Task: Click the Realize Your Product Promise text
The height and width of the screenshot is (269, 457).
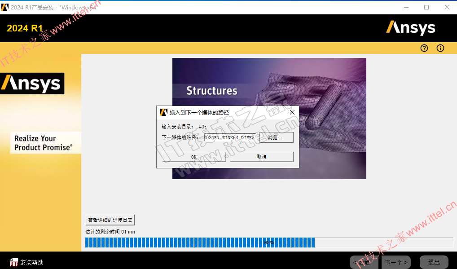Action: pyautogui.click(x=43, y=143)
